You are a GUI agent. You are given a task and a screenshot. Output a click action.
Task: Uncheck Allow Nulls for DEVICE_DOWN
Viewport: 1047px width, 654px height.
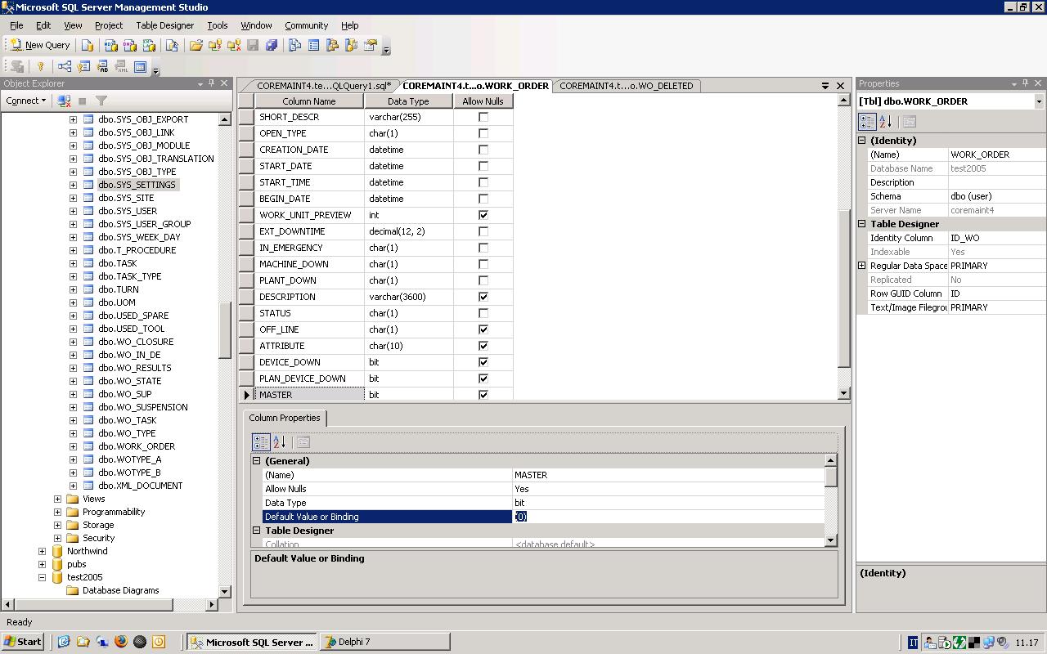point(483,362)
